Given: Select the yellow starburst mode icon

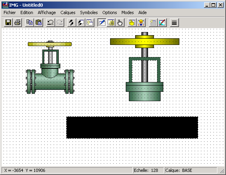Looking at the screenshot, I should click(x=111, y=23).
